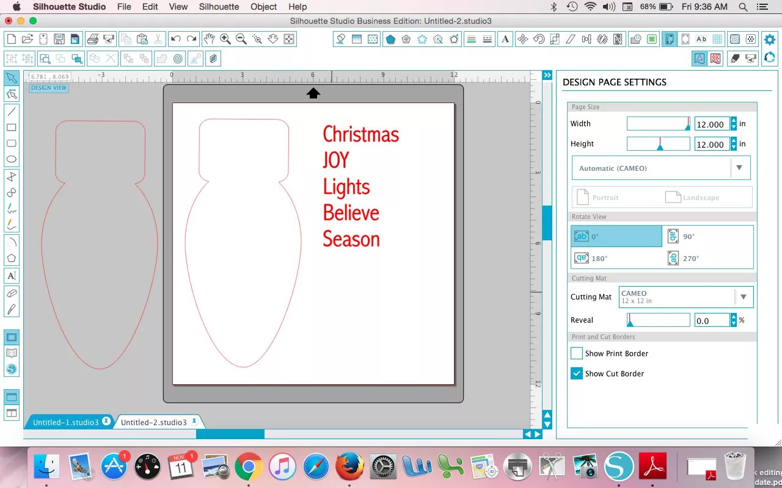Click the Height slider
The height and width of the screenshot is (488, 782).
659,144
